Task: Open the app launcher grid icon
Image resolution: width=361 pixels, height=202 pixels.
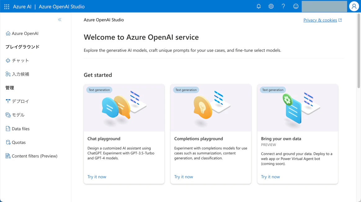Action: 7,7
